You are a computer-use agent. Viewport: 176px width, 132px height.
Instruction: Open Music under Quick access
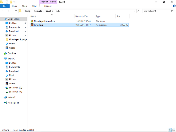[12, 44]
